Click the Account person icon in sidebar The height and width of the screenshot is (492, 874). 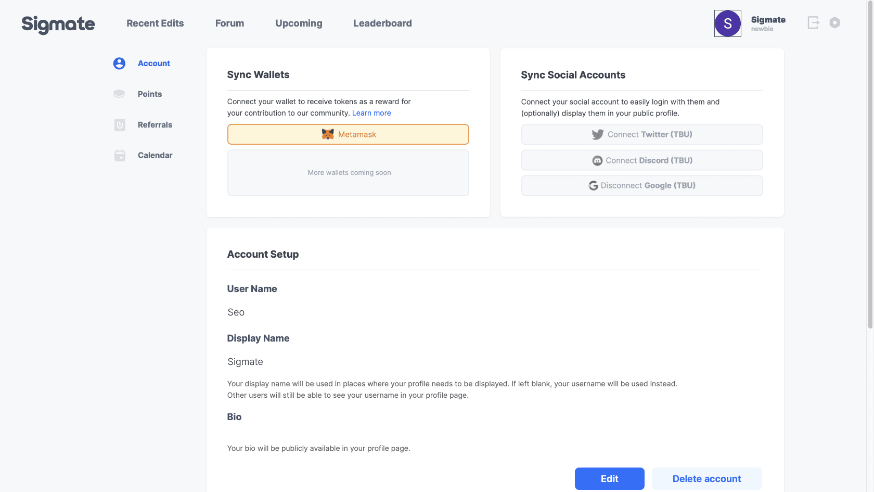119,64
